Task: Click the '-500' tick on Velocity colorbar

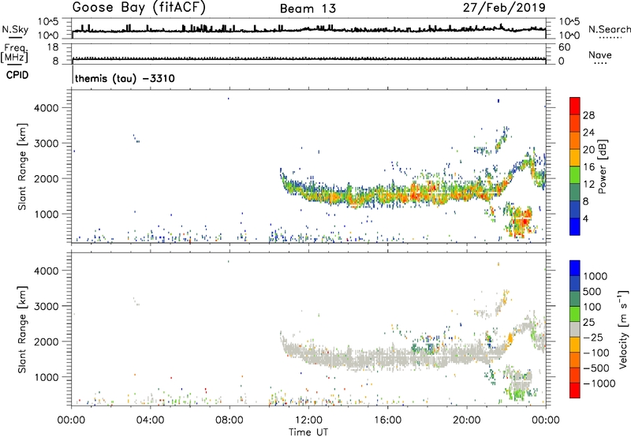Action: click(x=596, y=368)
